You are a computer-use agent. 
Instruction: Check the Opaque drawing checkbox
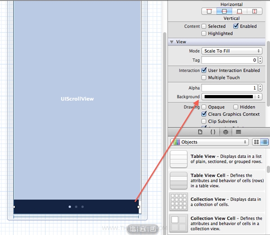pyautogui.click(x=204, y=107)
